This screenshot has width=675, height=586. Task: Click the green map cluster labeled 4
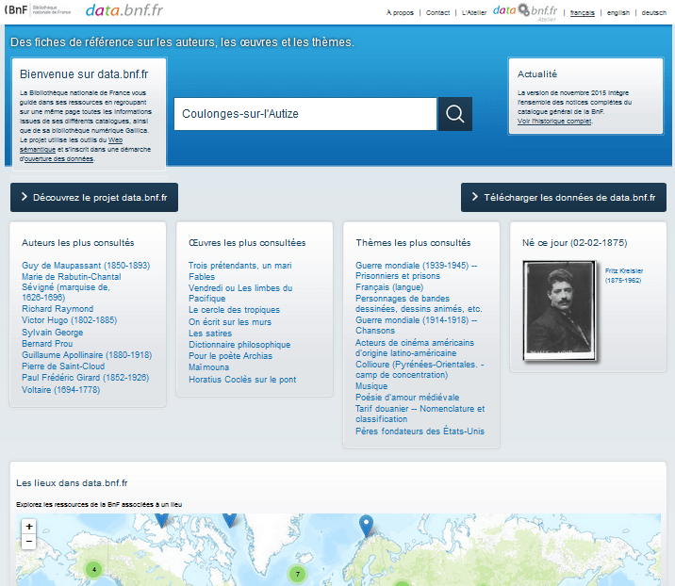click(94, 569)
